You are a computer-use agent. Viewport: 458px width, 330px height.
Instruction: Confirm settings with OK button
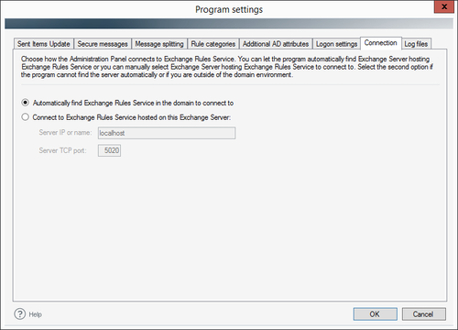[x=376, y=314]
